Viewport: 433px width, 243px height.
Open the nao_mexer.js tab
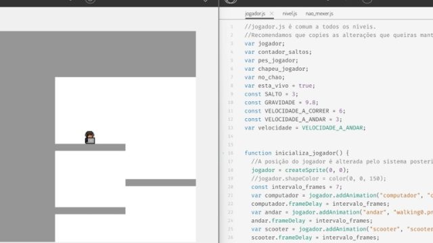click(x=319, y=13)
